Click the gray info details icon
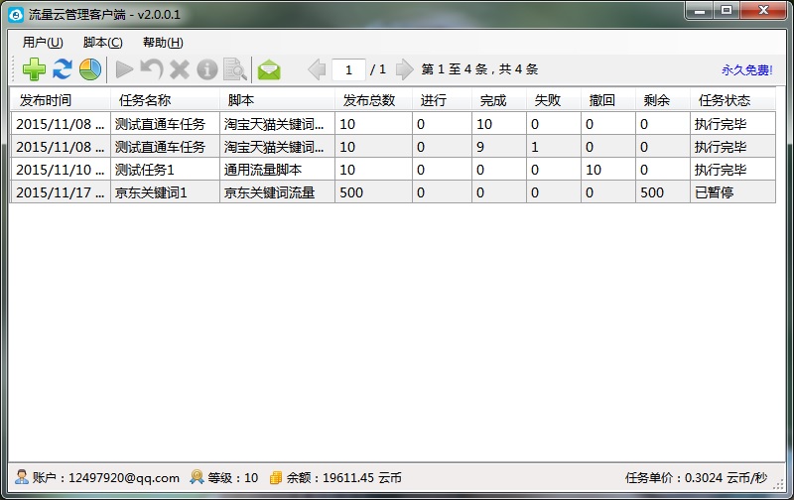 pos(207,69)
